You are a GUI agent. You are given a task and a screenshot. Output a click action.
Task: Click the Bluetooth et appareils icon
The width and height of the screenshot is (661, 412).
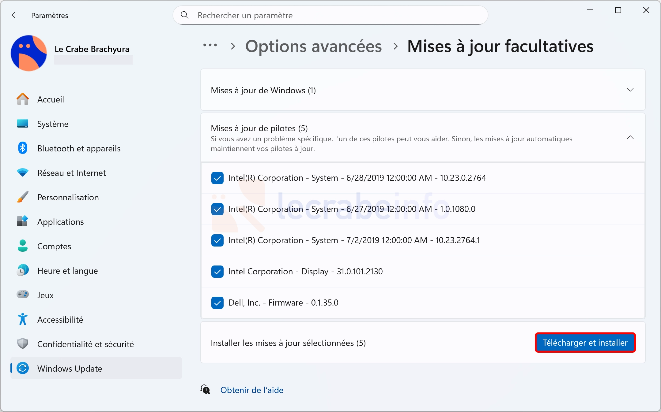[x=23, y=148]
